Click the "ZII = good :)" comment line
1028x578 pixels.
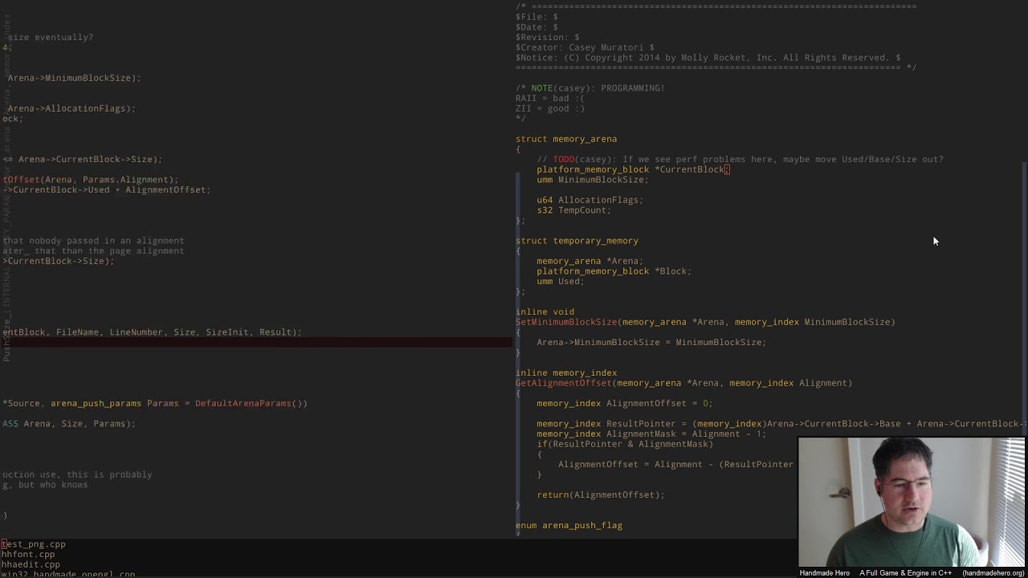550,108
